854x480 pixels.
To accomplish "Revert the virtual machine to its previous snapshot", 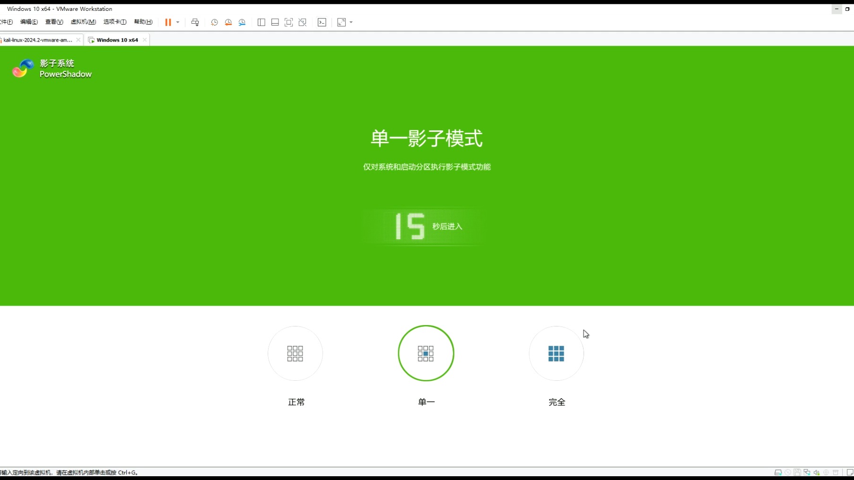I will click(228, 22).
